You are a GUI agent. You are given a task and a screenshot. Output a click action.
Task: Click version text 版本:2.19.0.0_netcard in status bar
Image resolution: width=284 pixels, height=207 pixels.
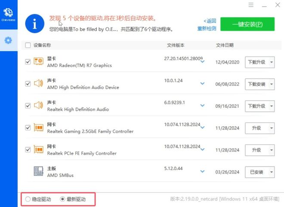(194, 199)
